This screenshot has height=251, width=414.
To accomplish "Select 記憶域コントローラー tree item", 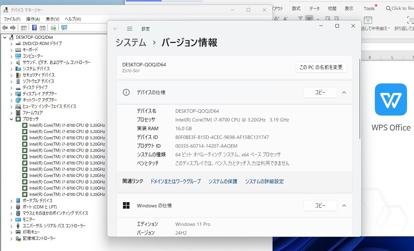I will coord(39,238).
